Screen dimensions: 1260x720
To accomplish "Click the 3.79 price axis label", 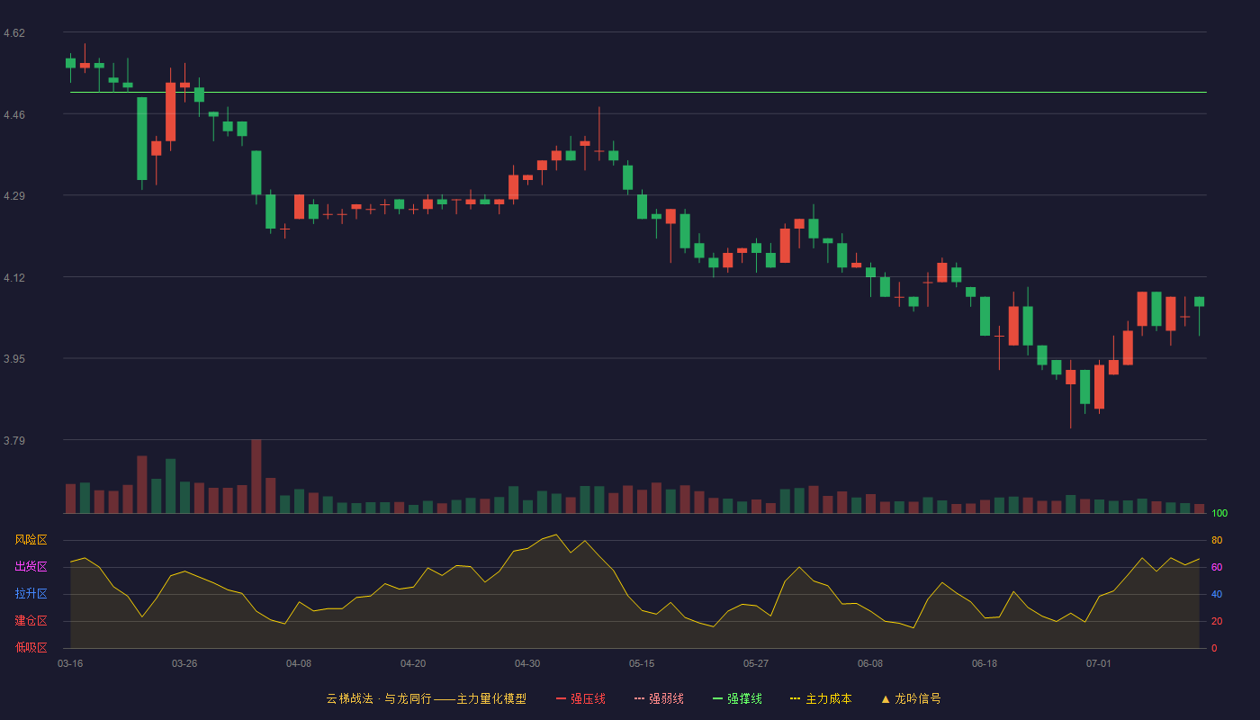I will point(14,441).
